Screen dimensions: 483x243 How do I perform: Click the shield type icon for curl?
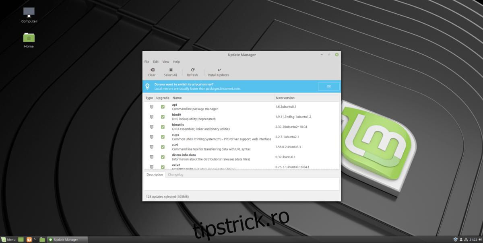(152, 147)
